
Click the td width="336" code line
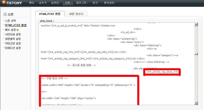69,98
